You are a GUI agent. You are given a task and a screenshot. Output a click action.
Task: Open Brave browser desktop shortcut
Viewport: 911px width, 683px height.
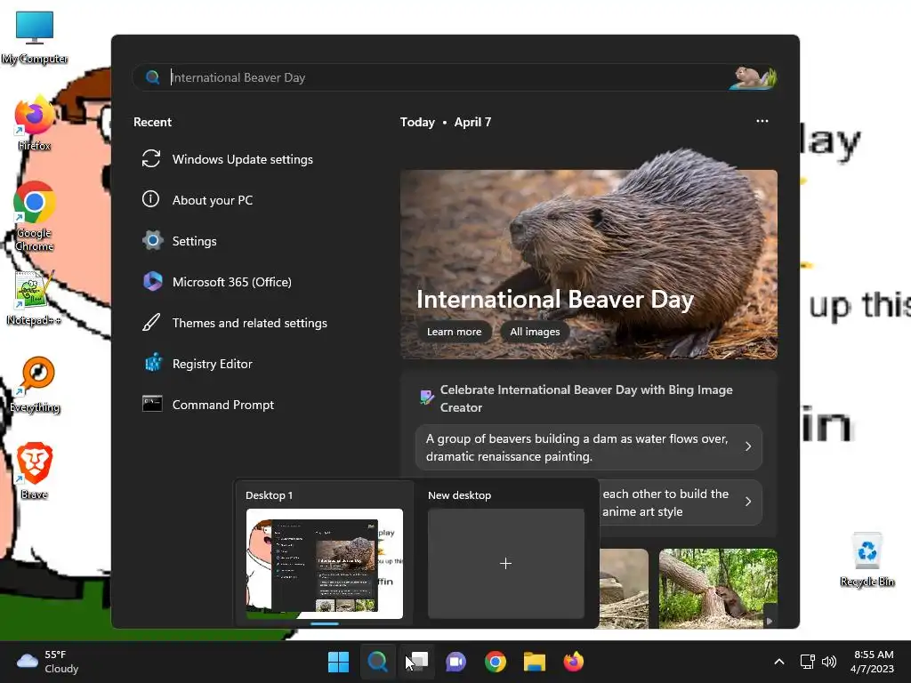(35, 471)
